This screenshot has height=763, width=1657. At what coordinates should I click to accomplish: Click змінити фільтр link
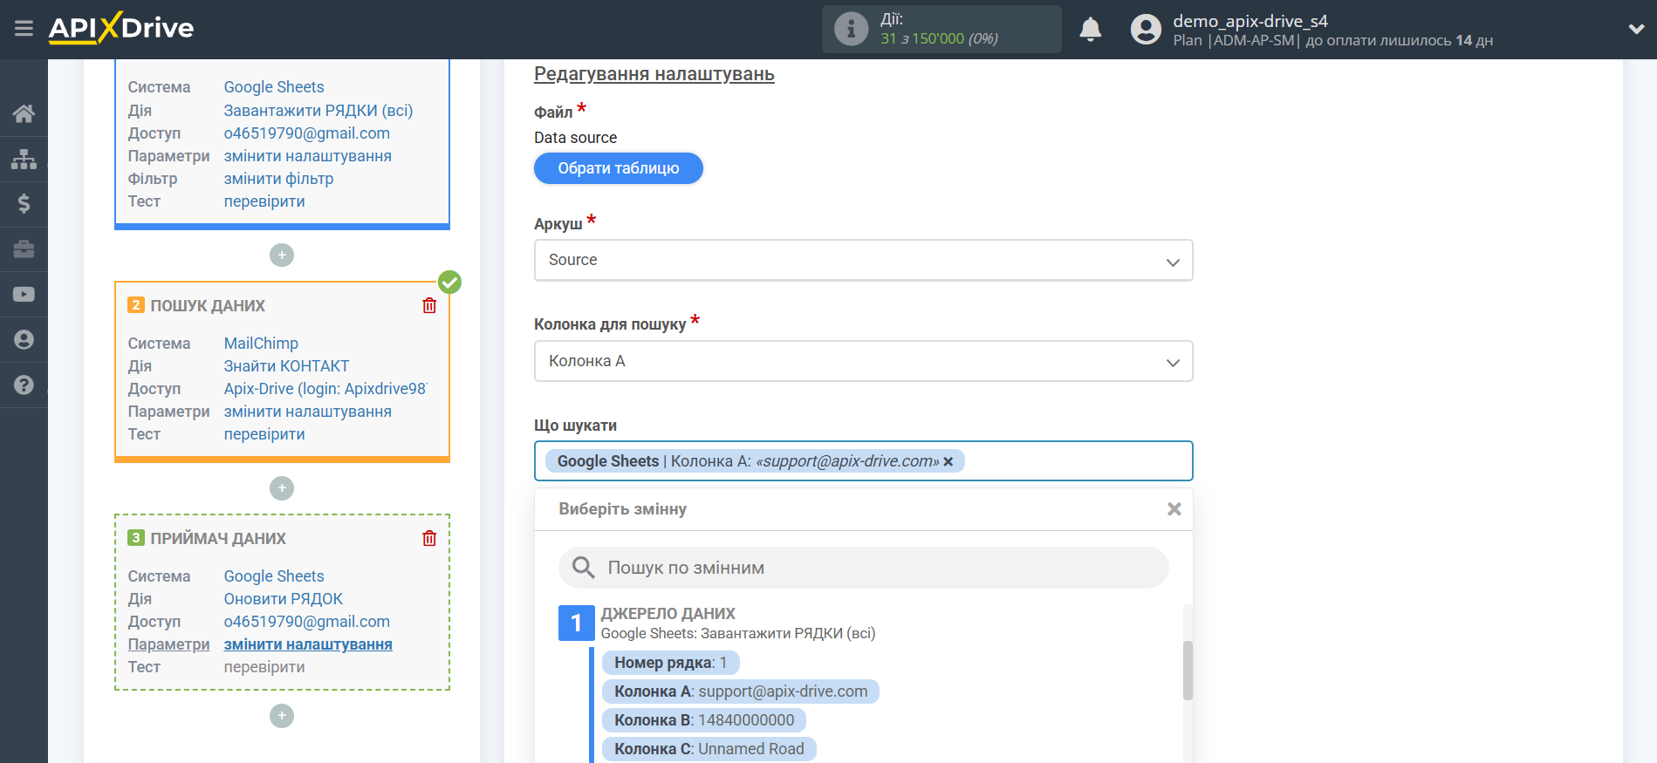[x=279, y=179]
